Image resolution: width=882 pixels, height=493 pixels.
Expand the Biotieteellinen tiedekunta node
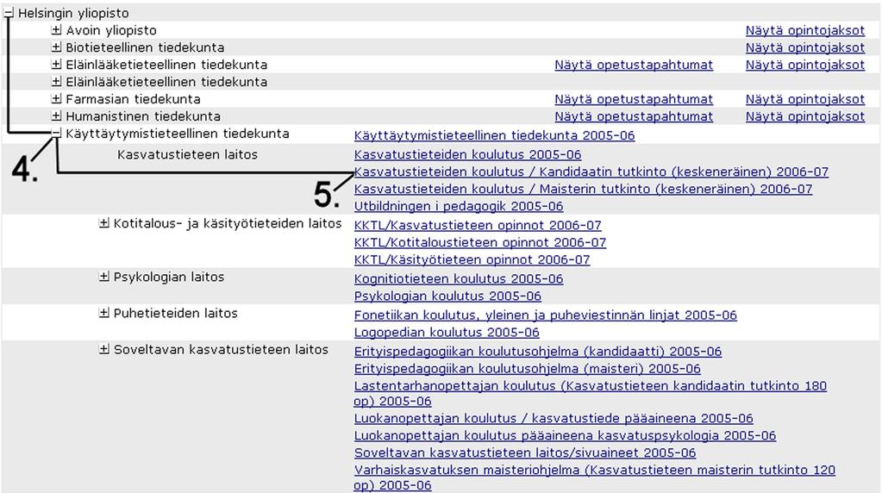56,47
